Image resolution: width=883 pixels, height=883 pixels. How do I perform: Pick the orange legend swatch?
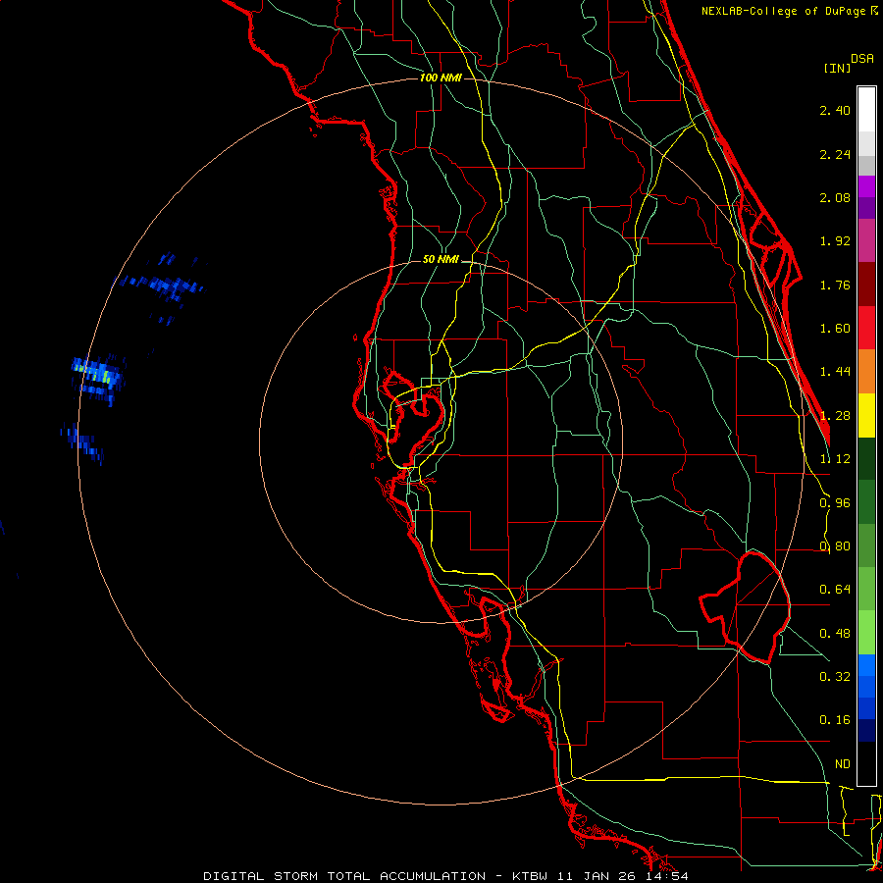(x=866, y=372)
